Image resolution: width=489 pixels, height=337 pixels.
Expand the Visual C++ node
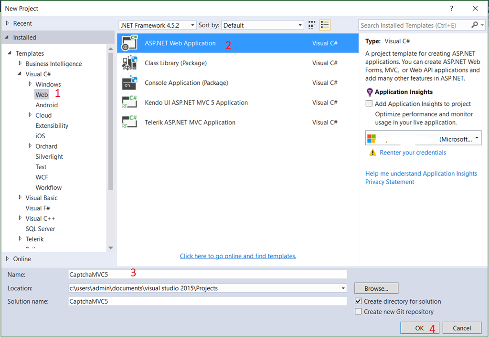[20, 218]
